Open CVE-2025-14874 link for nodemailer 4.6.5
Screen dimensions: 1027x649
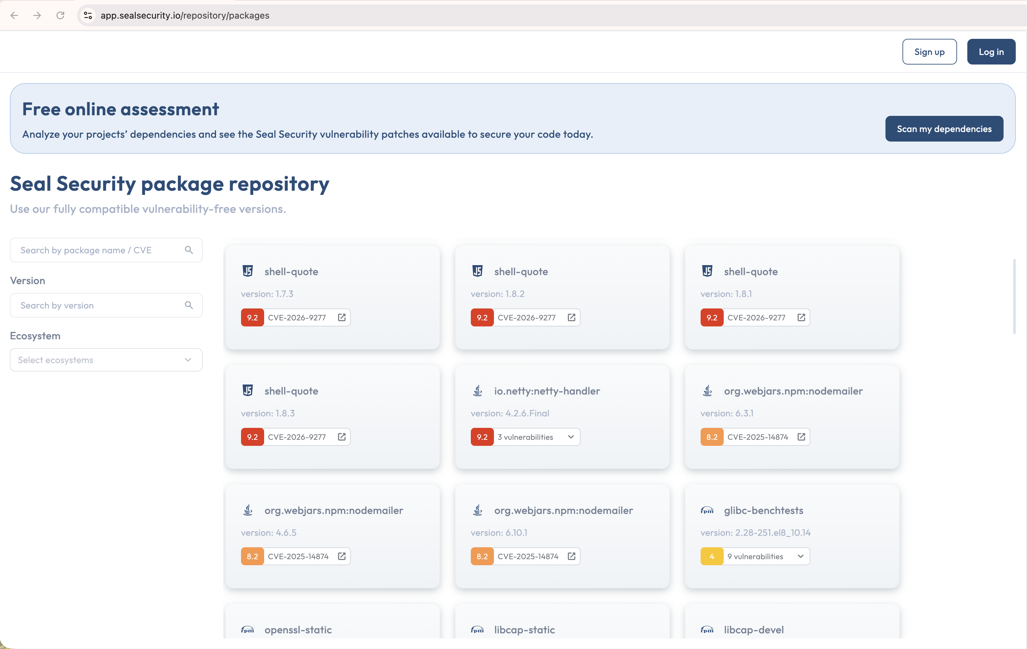point(341,556)
